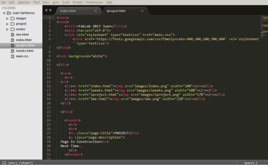This screenshot has height=165, width=268.
Task: Place cursor on href="iweeks.html" line
Action: click(141, 90)
